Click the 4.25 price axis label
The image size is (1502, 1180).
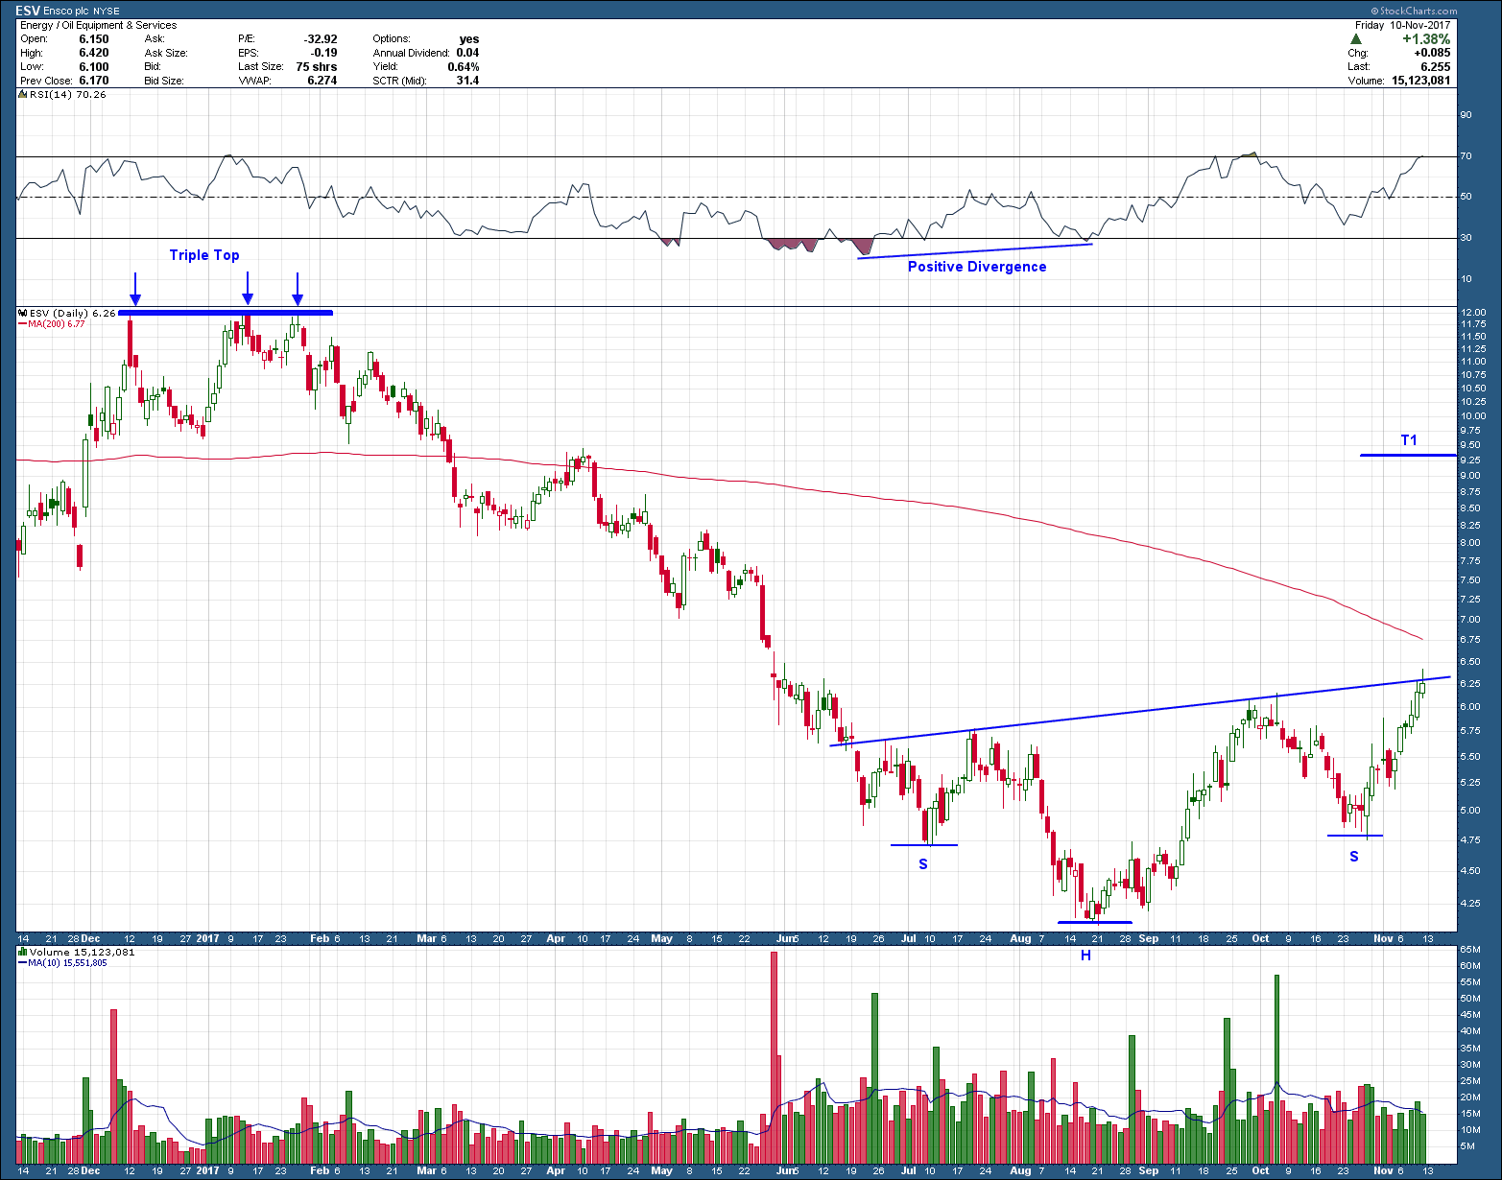[1469, 904]
